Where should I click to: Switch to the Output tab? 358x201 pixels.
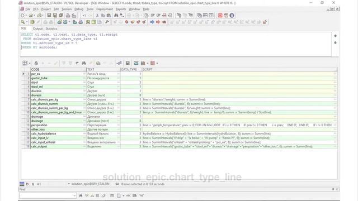pyautogui.click(x=37, y=28)
